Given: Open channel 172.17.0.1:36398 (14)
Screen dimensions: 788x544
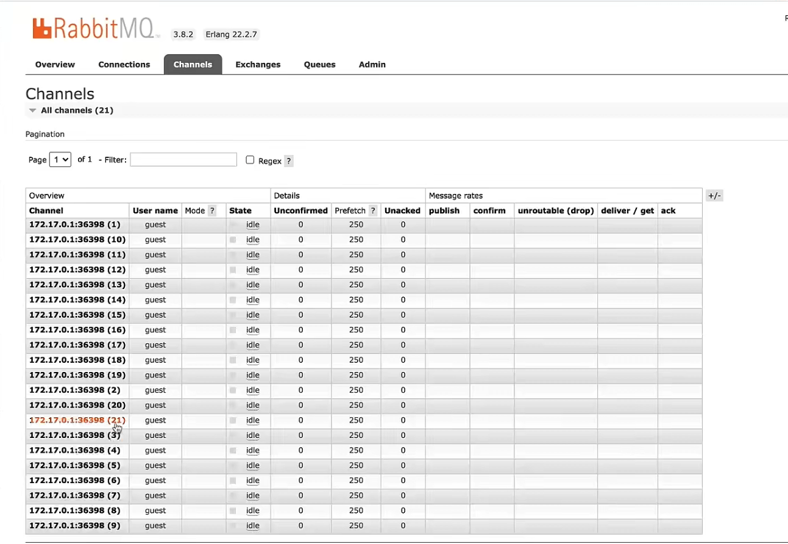Looking at the screenshot, I should (77, 300).
